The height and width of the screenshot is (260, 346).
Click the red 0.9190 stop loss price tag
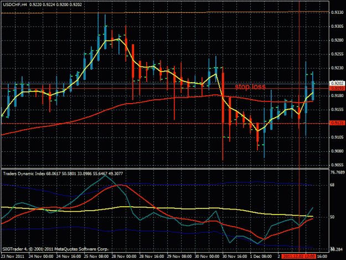(337, 88)
